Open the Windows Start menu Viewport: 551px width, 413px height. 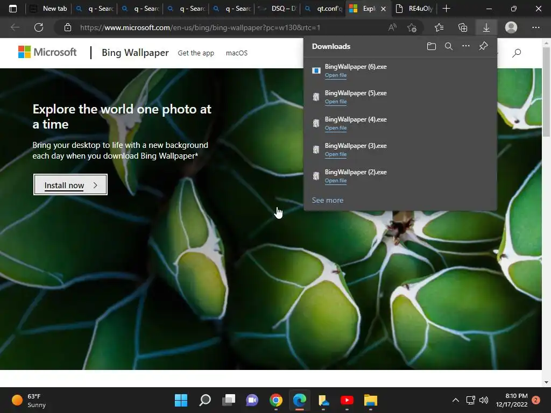pos(181,400)
